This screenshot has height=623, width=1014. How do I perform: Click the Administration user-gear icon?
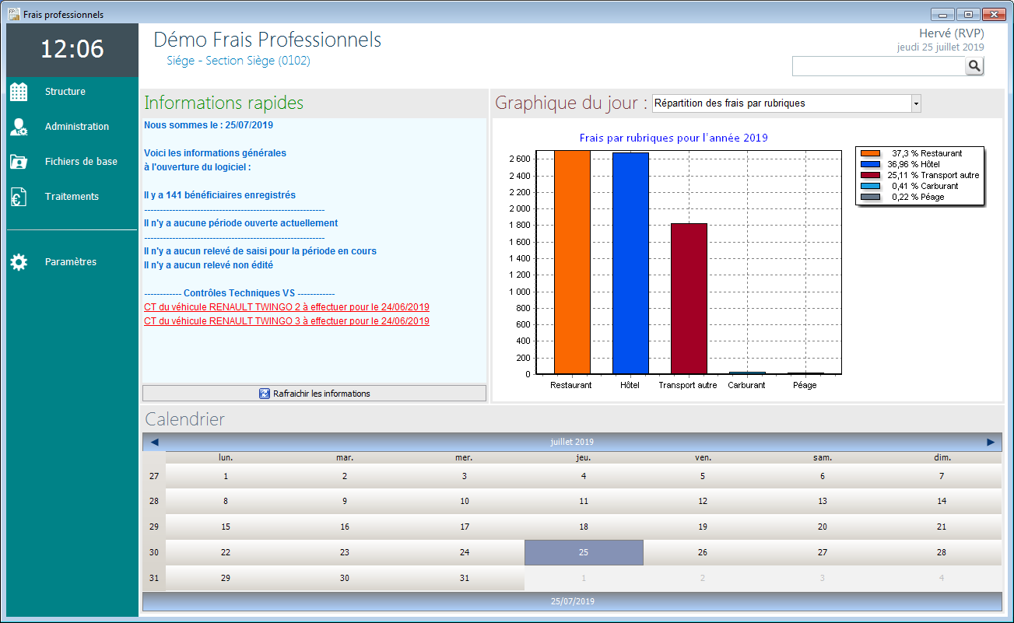19,127
